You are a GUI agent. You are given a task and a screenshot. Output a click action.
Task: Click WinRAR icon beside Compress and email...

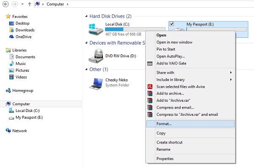point(150,107)
